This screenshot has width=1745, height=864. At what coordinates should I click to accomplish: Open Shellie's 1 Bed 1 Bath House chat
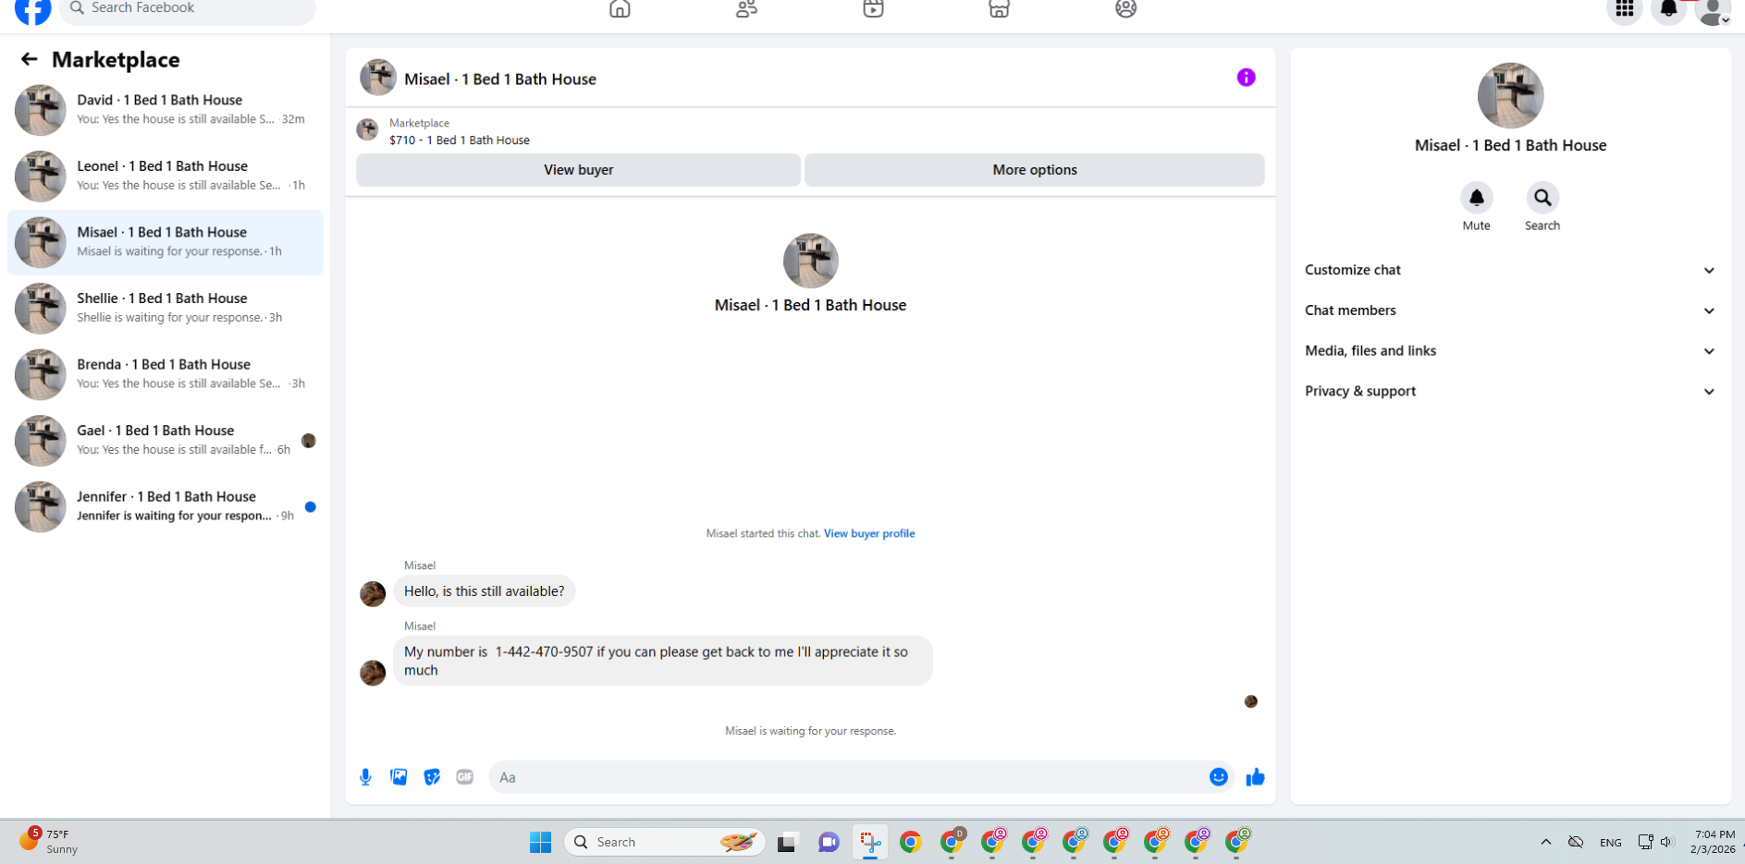[x=166, y=308]
